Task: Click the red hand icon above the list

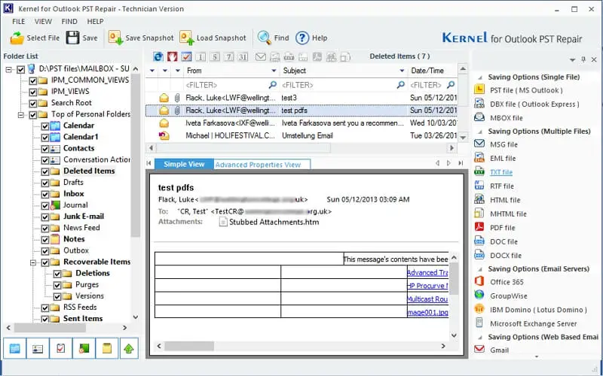Action: (172, 57)
